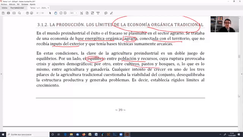Screen dimensions: 243x137
Task: Click the Windows search box in taskbar
Action: coord(29,134)
